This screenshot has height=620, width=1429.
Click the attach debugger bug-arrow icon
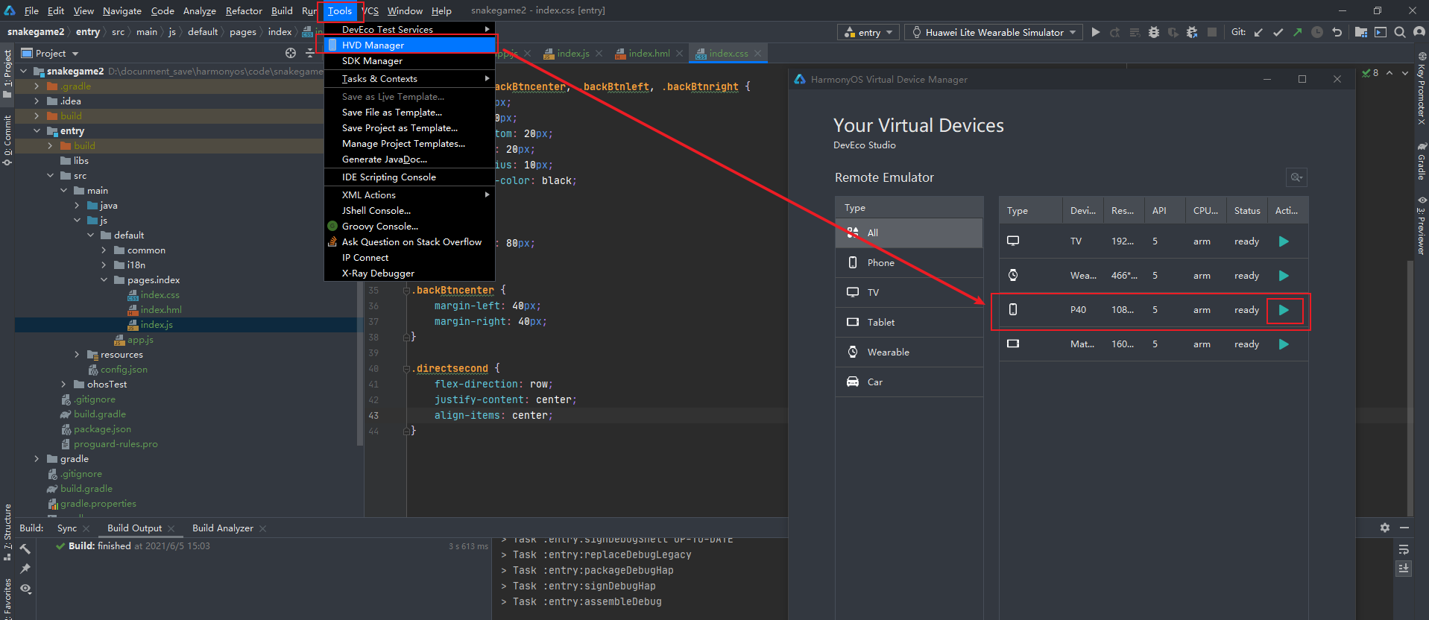tap(1192, 32)
